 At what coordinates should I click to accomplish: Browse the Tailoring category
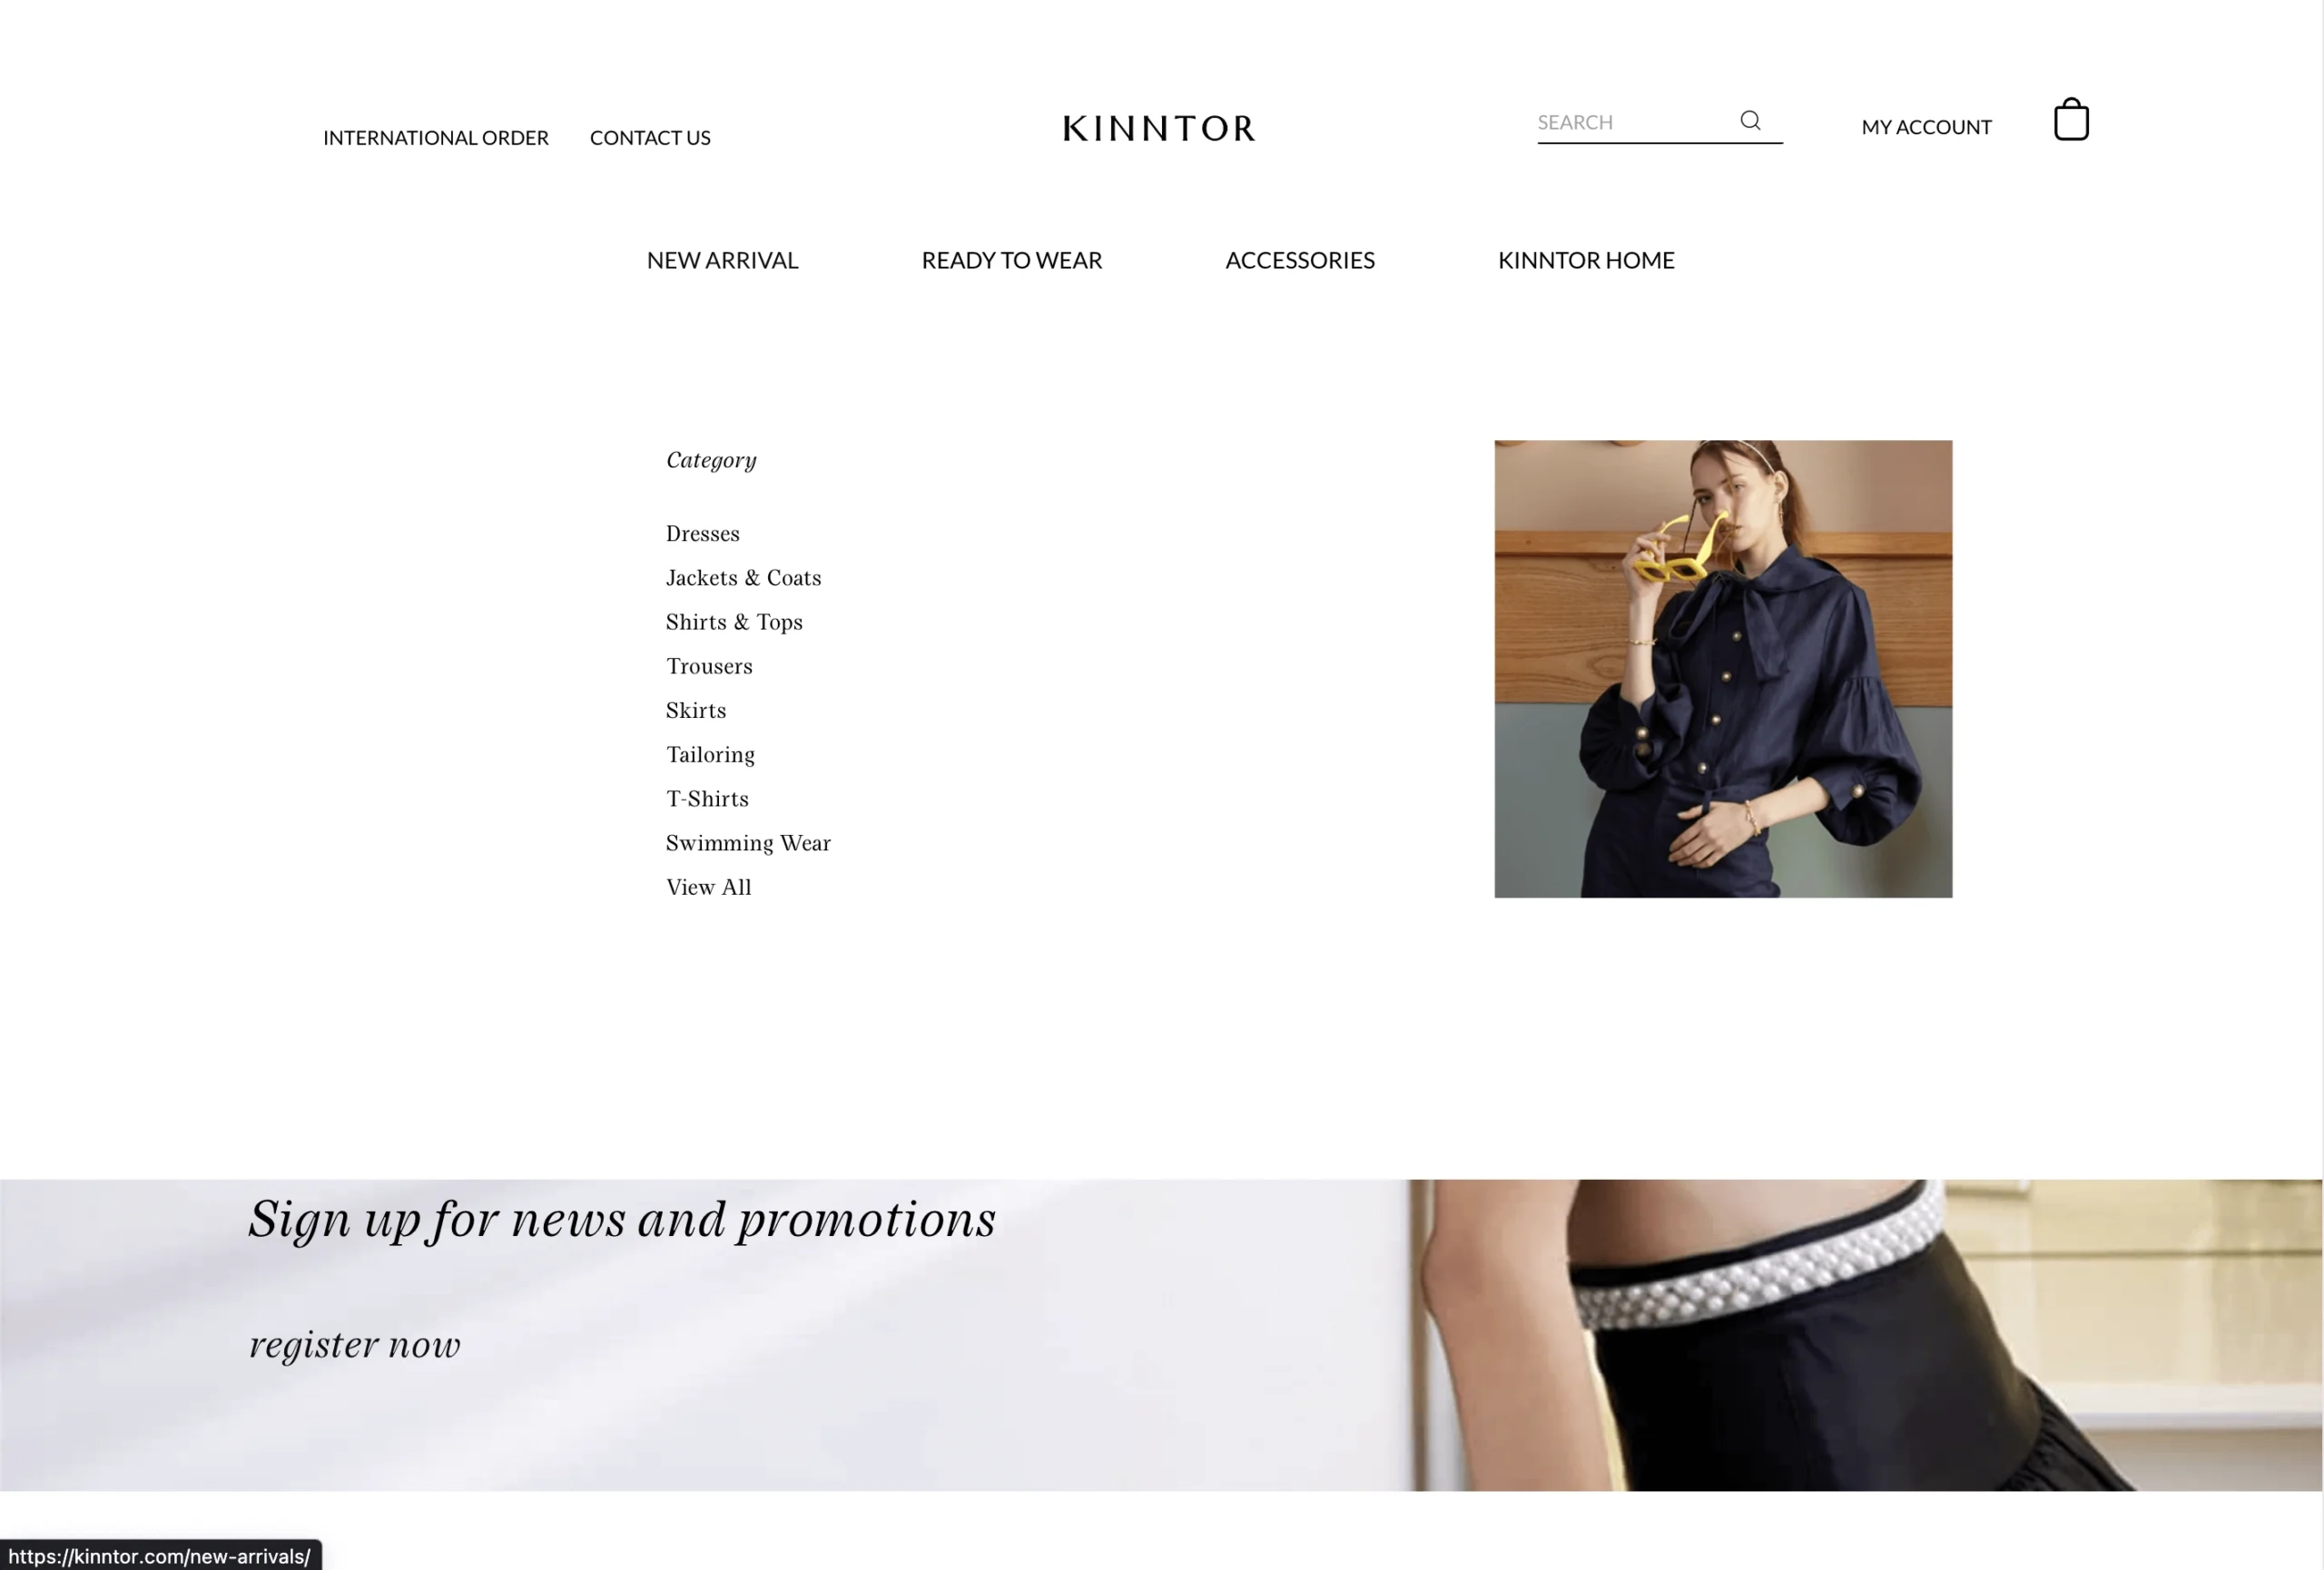[x=710, y=754]
